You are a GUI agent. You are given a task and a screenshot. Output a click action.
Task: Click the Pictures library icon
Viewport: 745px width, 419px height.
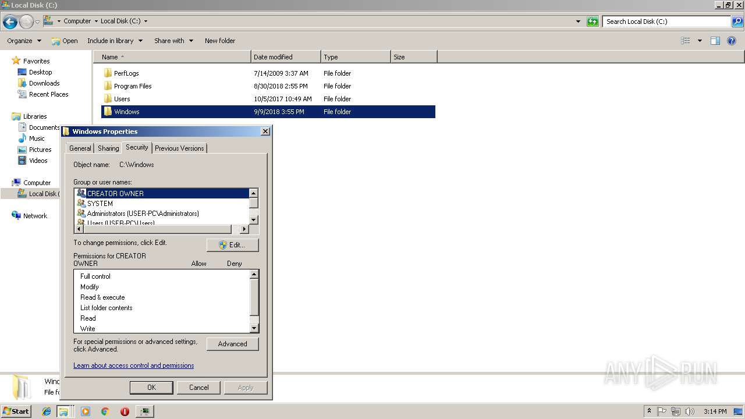[22, 150]
